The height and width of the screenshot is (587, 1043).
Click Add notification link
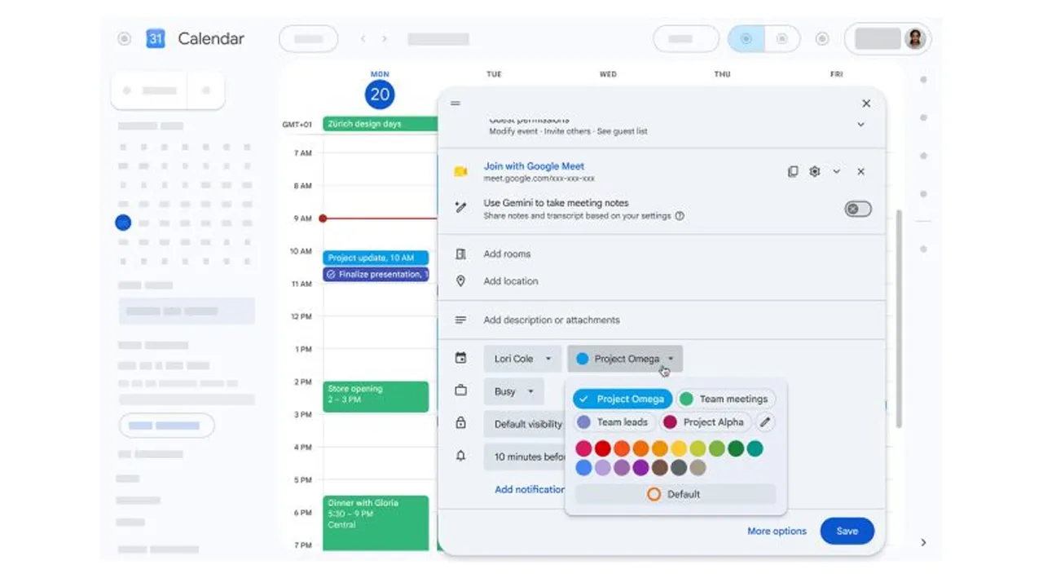point(530,490)
